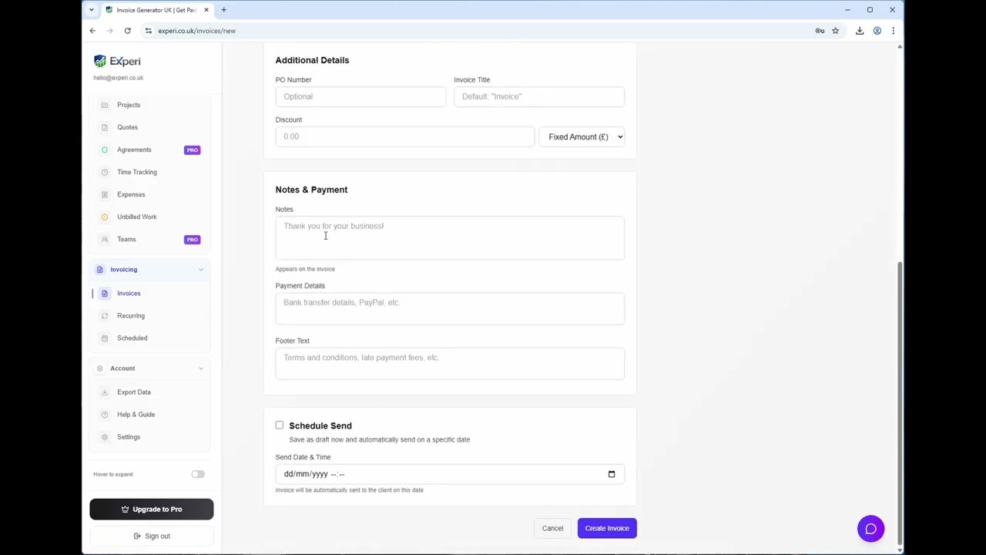The width and height of the screenshot is (986, 555).
Task: Sign out of the account
Action: coord(151,536)
